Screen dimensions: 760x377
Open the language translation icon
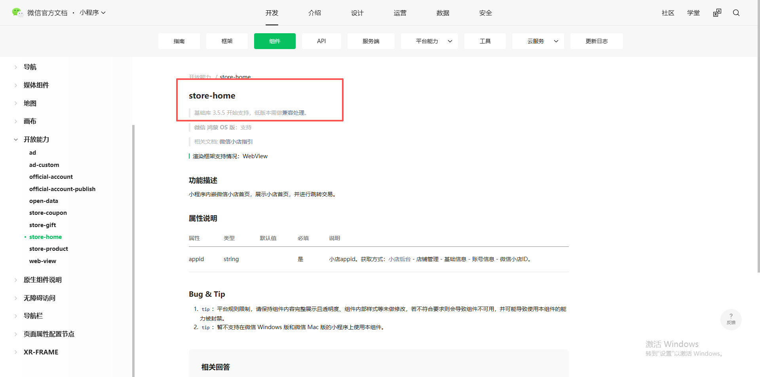[x=717, y=13]
